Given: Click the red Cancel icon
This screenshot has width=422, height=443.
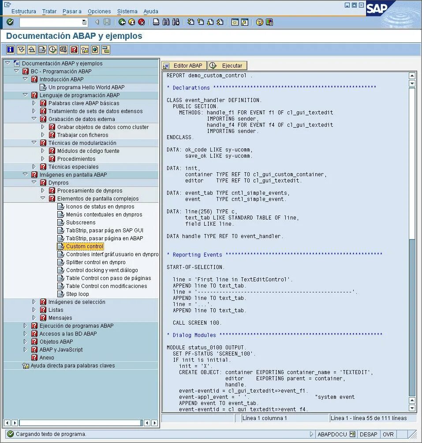Looking at the screenshot, I should click(142, 22).
